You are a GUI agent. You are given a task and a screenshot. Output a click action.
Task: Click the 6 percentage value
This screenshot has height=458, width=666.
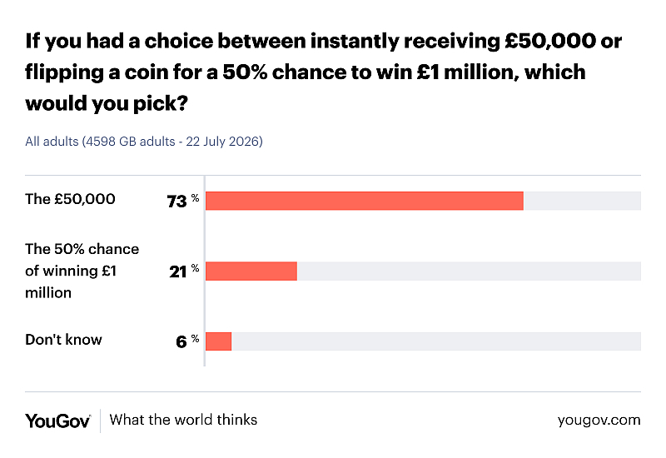(181, 342)
